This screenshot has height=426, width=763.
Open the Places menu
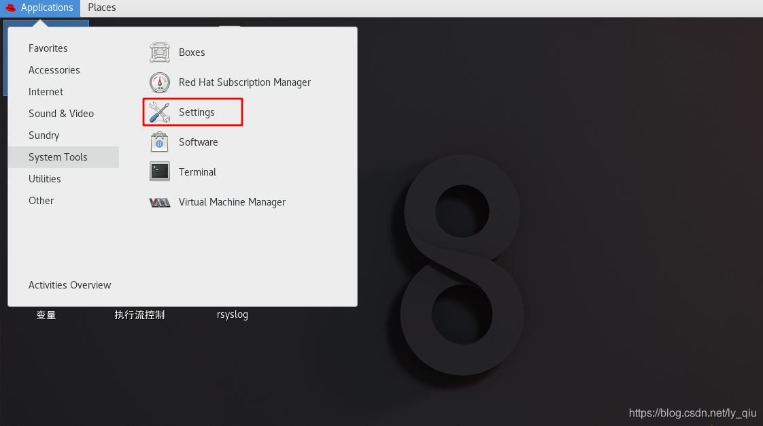102,7
